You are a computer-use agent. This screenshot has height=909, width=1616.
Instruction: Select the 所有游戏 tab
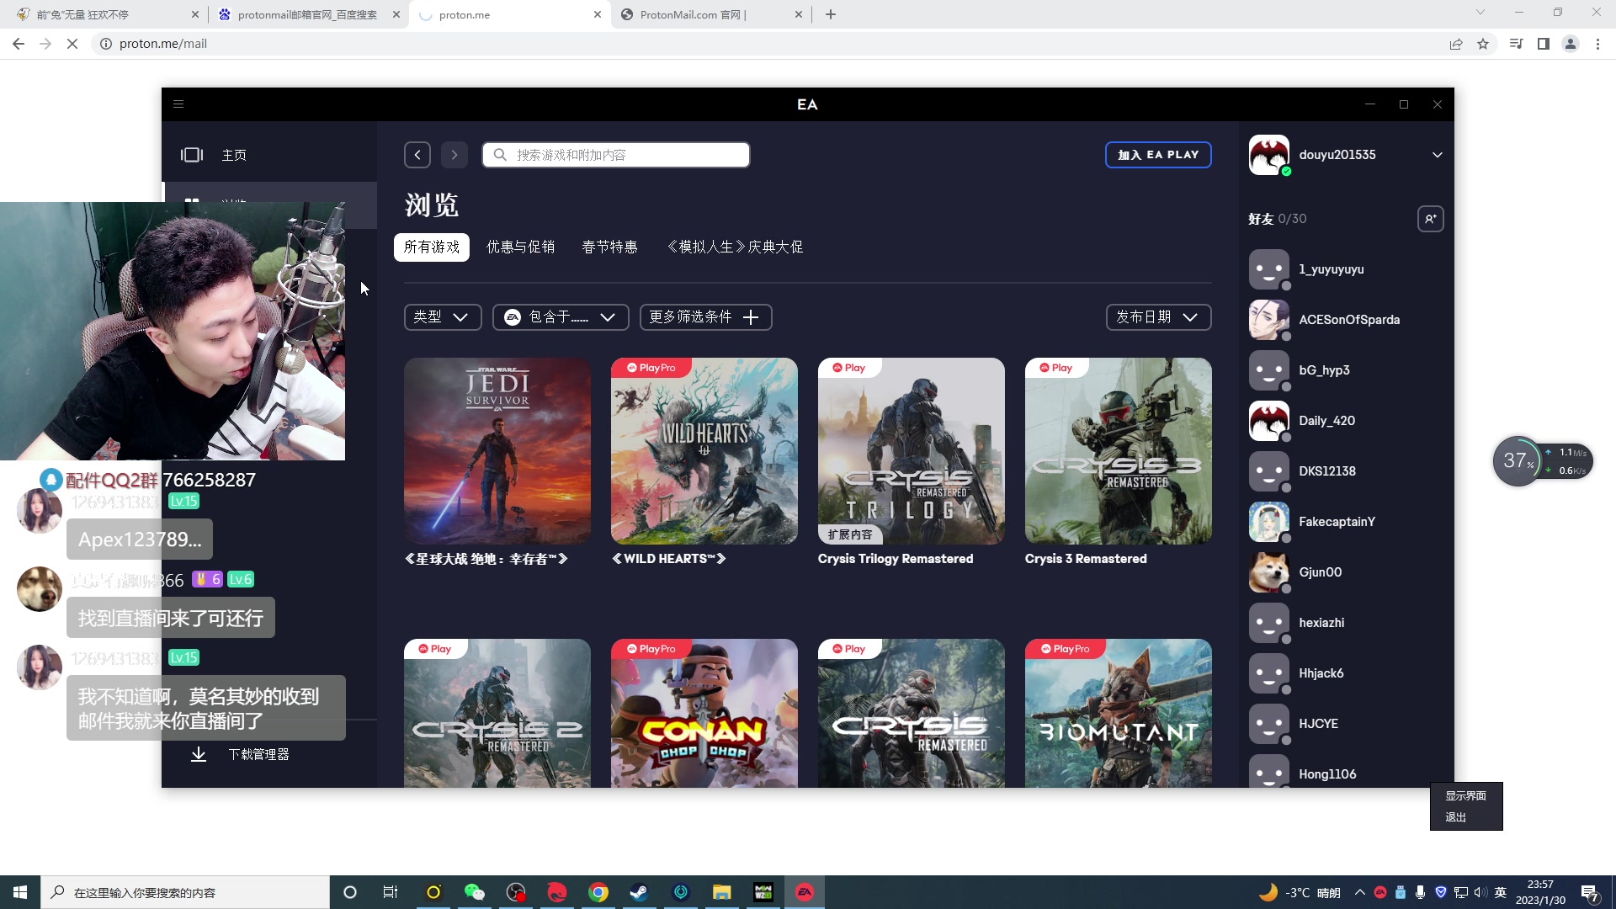pos(432,247)
